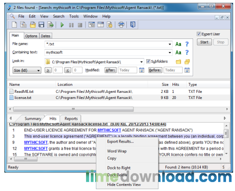Viewport: 235px width, 191px height.
Task: Click the Hits column header
Action: tap(176, 84)
